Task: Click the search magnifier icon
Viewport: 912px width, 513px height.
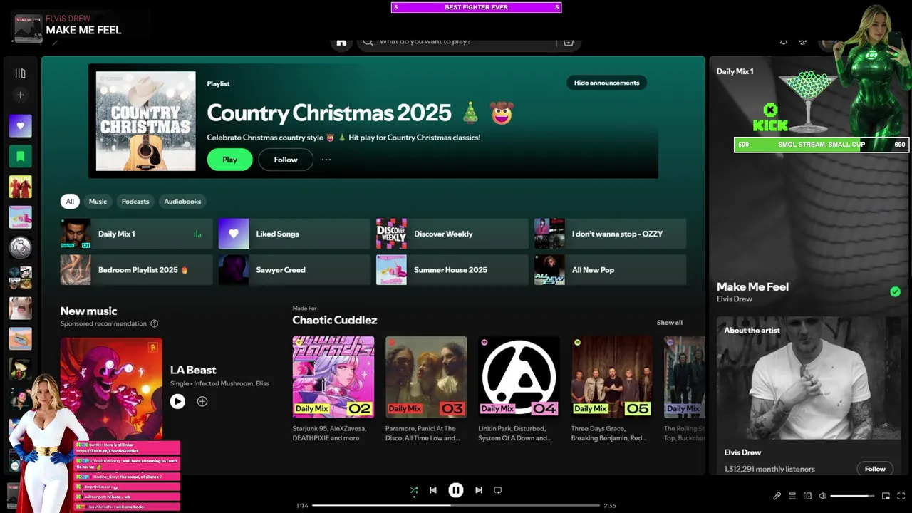Action: point(368,42)
